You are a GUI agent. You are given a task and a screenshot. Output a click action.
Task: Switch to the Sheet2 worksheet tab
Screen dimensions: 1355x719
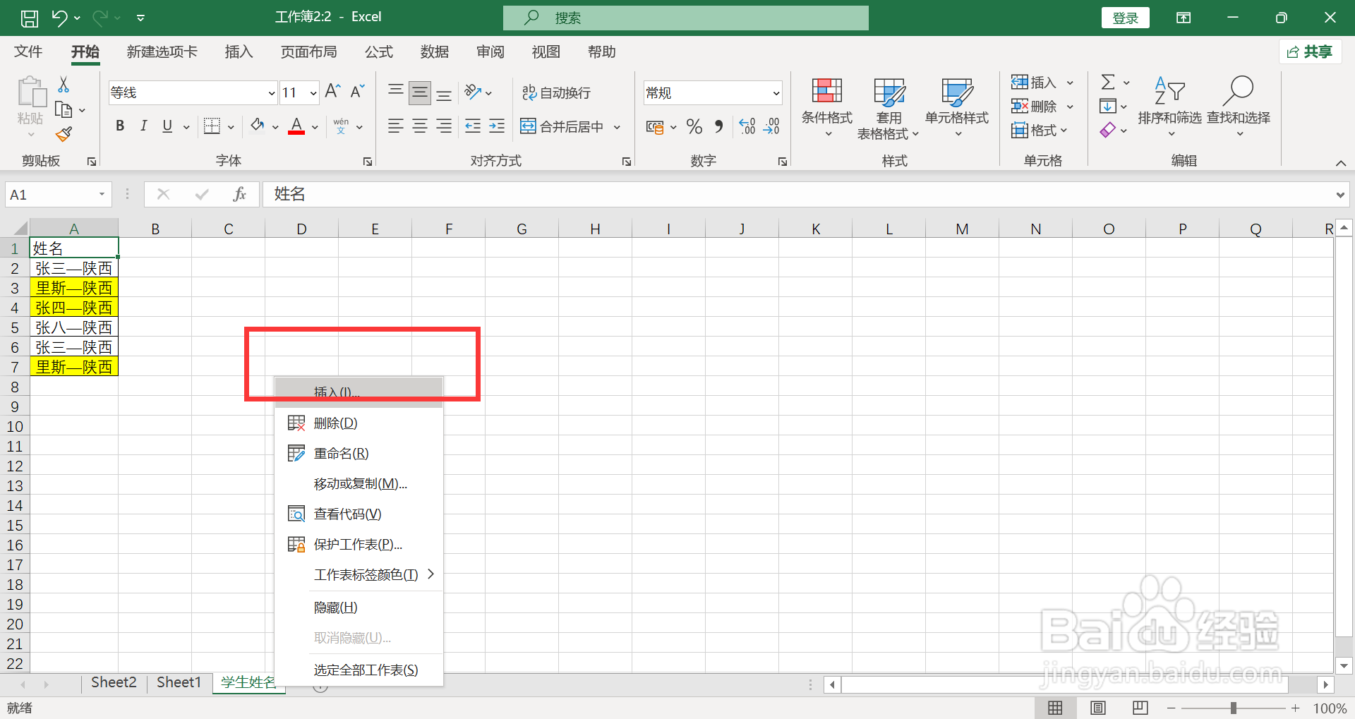(114, 682)
